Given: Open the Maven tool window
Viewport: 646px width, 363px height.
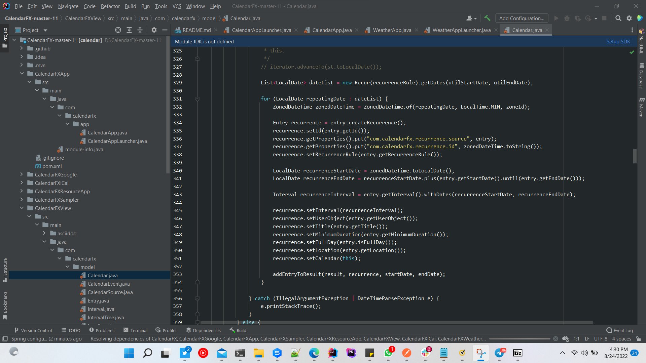Looking at the screenshot, I should tap(642, 107).
